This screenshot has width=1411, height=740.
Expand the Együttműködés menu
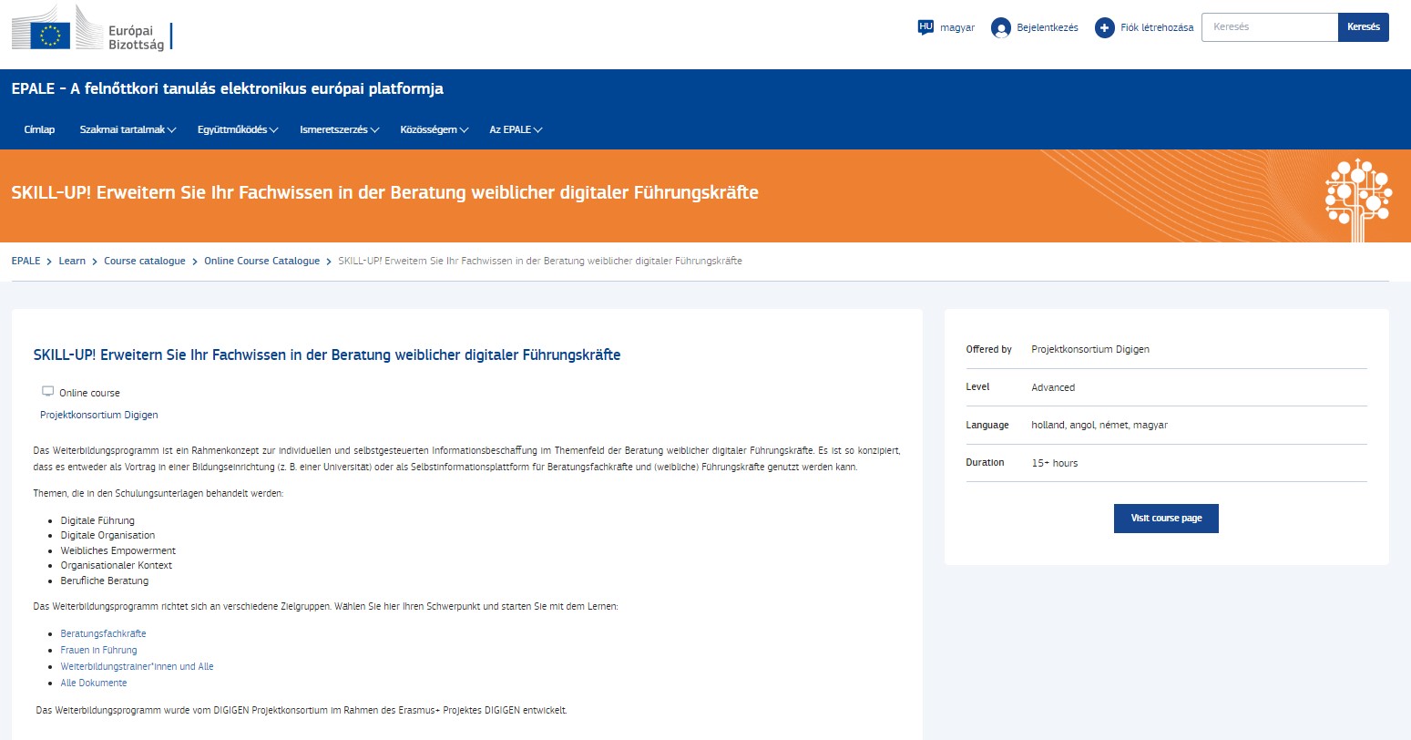click(x=238, y=129)
